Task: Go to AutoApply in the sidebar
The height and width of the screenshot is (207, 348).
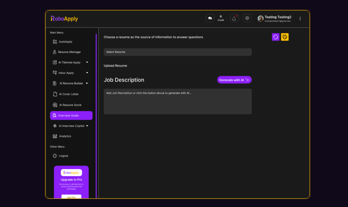Action: [x=65, y=42]
